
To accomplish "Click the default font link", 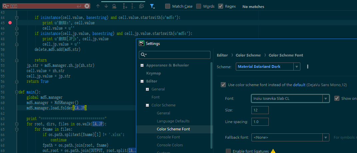I will click(299, 85).
